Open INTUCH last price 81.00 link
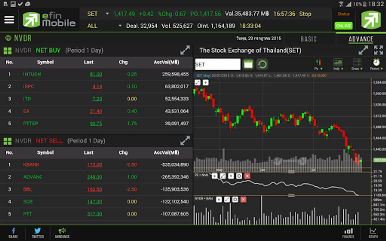This screenshot has width=386, height=241. coord(96,74)
